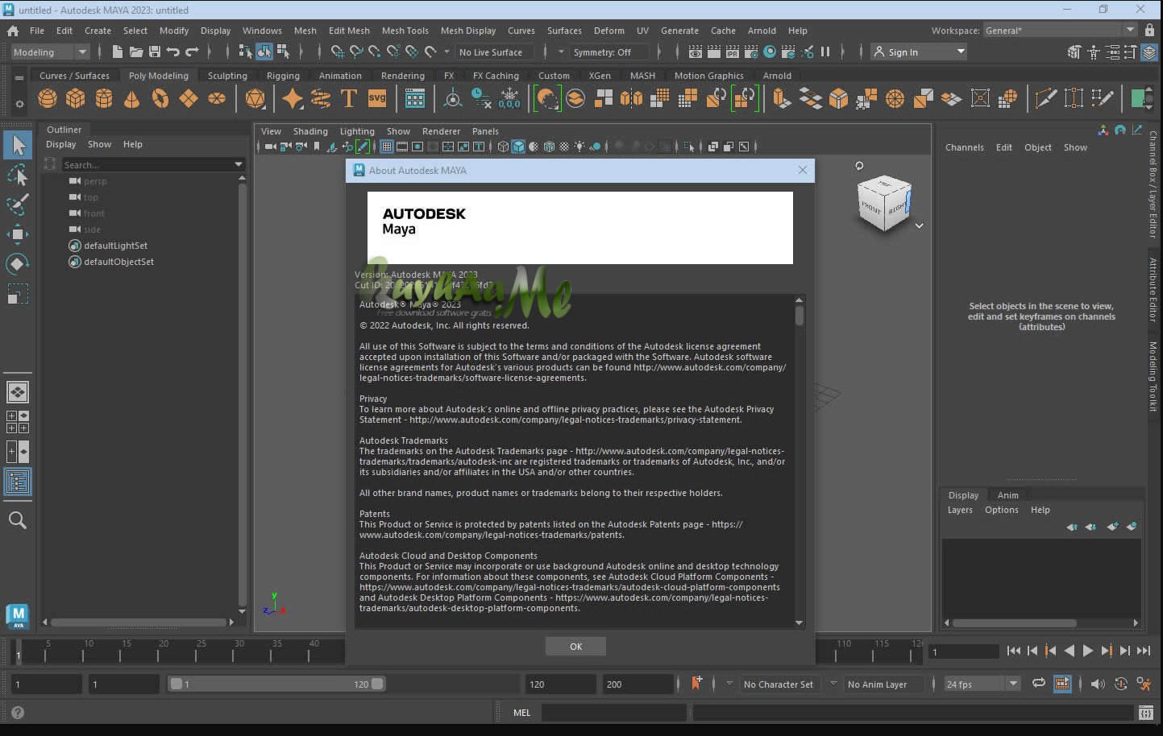Image resolution: width=1163 pixels, height=736 pixels.
Task: Click the play backwards button
Action: pyautogui.click(x=1070, y=651)
